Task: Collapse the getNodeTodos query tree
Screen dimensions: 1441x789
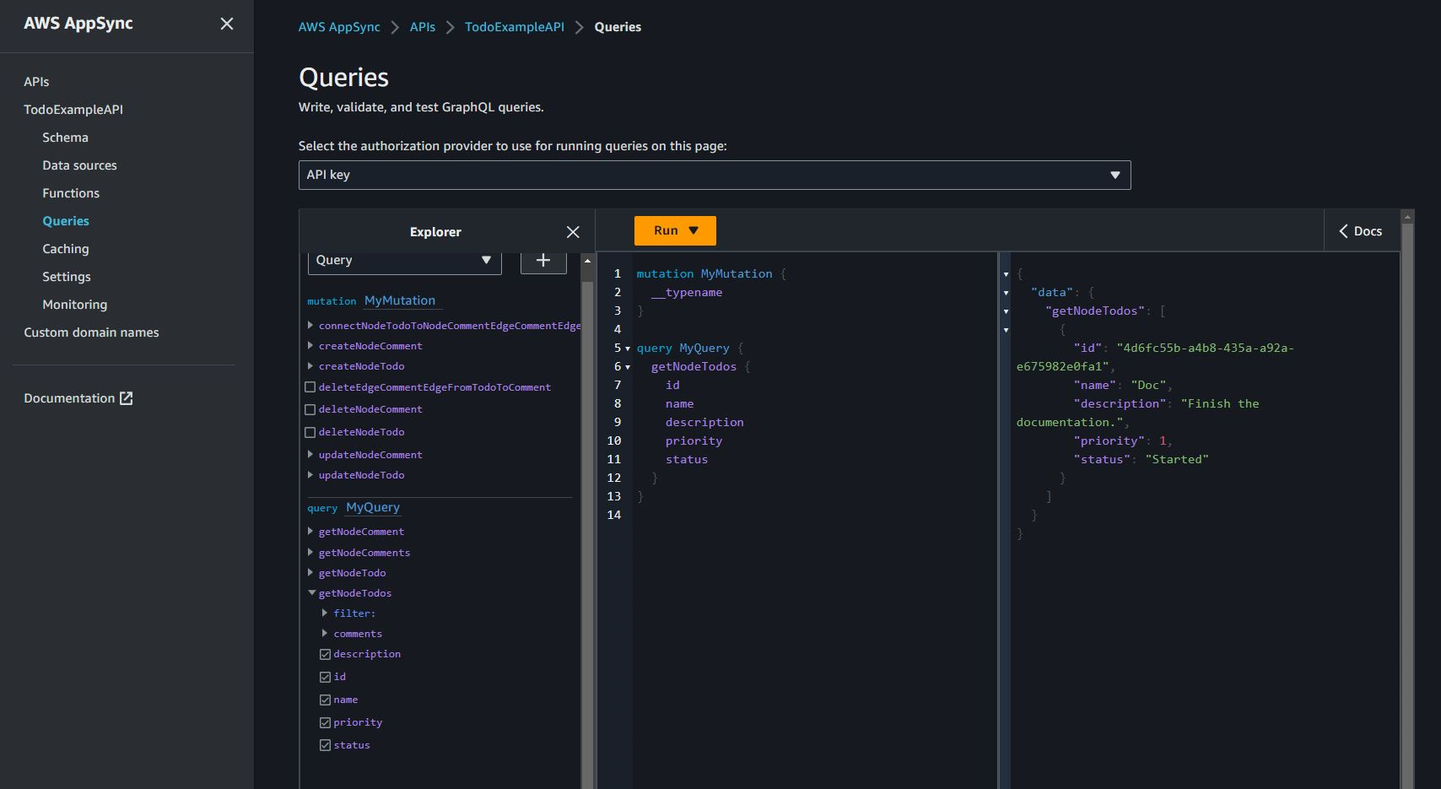Action: tap(311, 593)
